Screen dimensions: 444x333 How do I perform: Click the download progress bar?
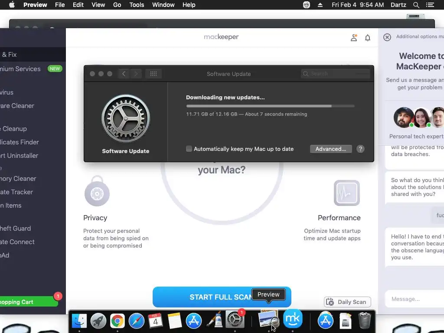tap(270, 106)
